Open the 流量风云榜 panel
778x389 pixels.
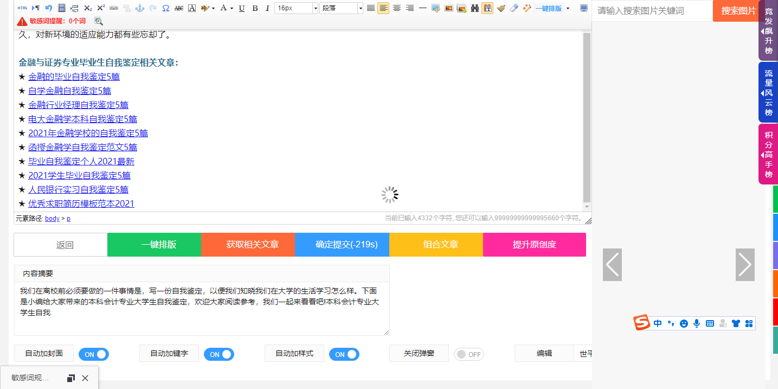768,93
